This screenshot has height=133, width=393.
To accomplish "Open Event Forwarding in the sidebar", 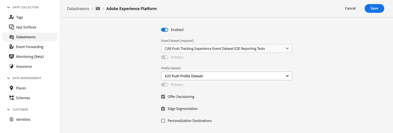I will [x=30, y=47].
